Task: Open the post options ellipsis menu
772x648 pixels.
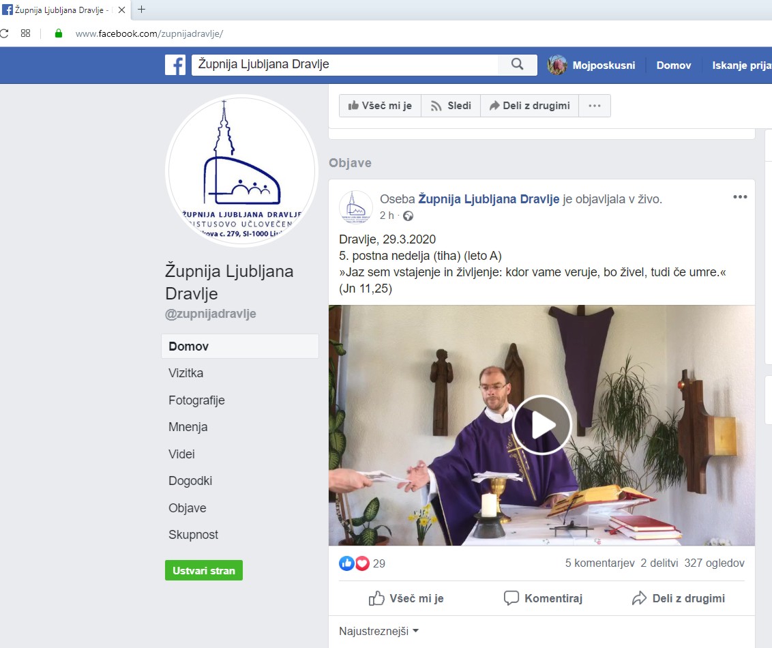Action: tap(740, 197)
